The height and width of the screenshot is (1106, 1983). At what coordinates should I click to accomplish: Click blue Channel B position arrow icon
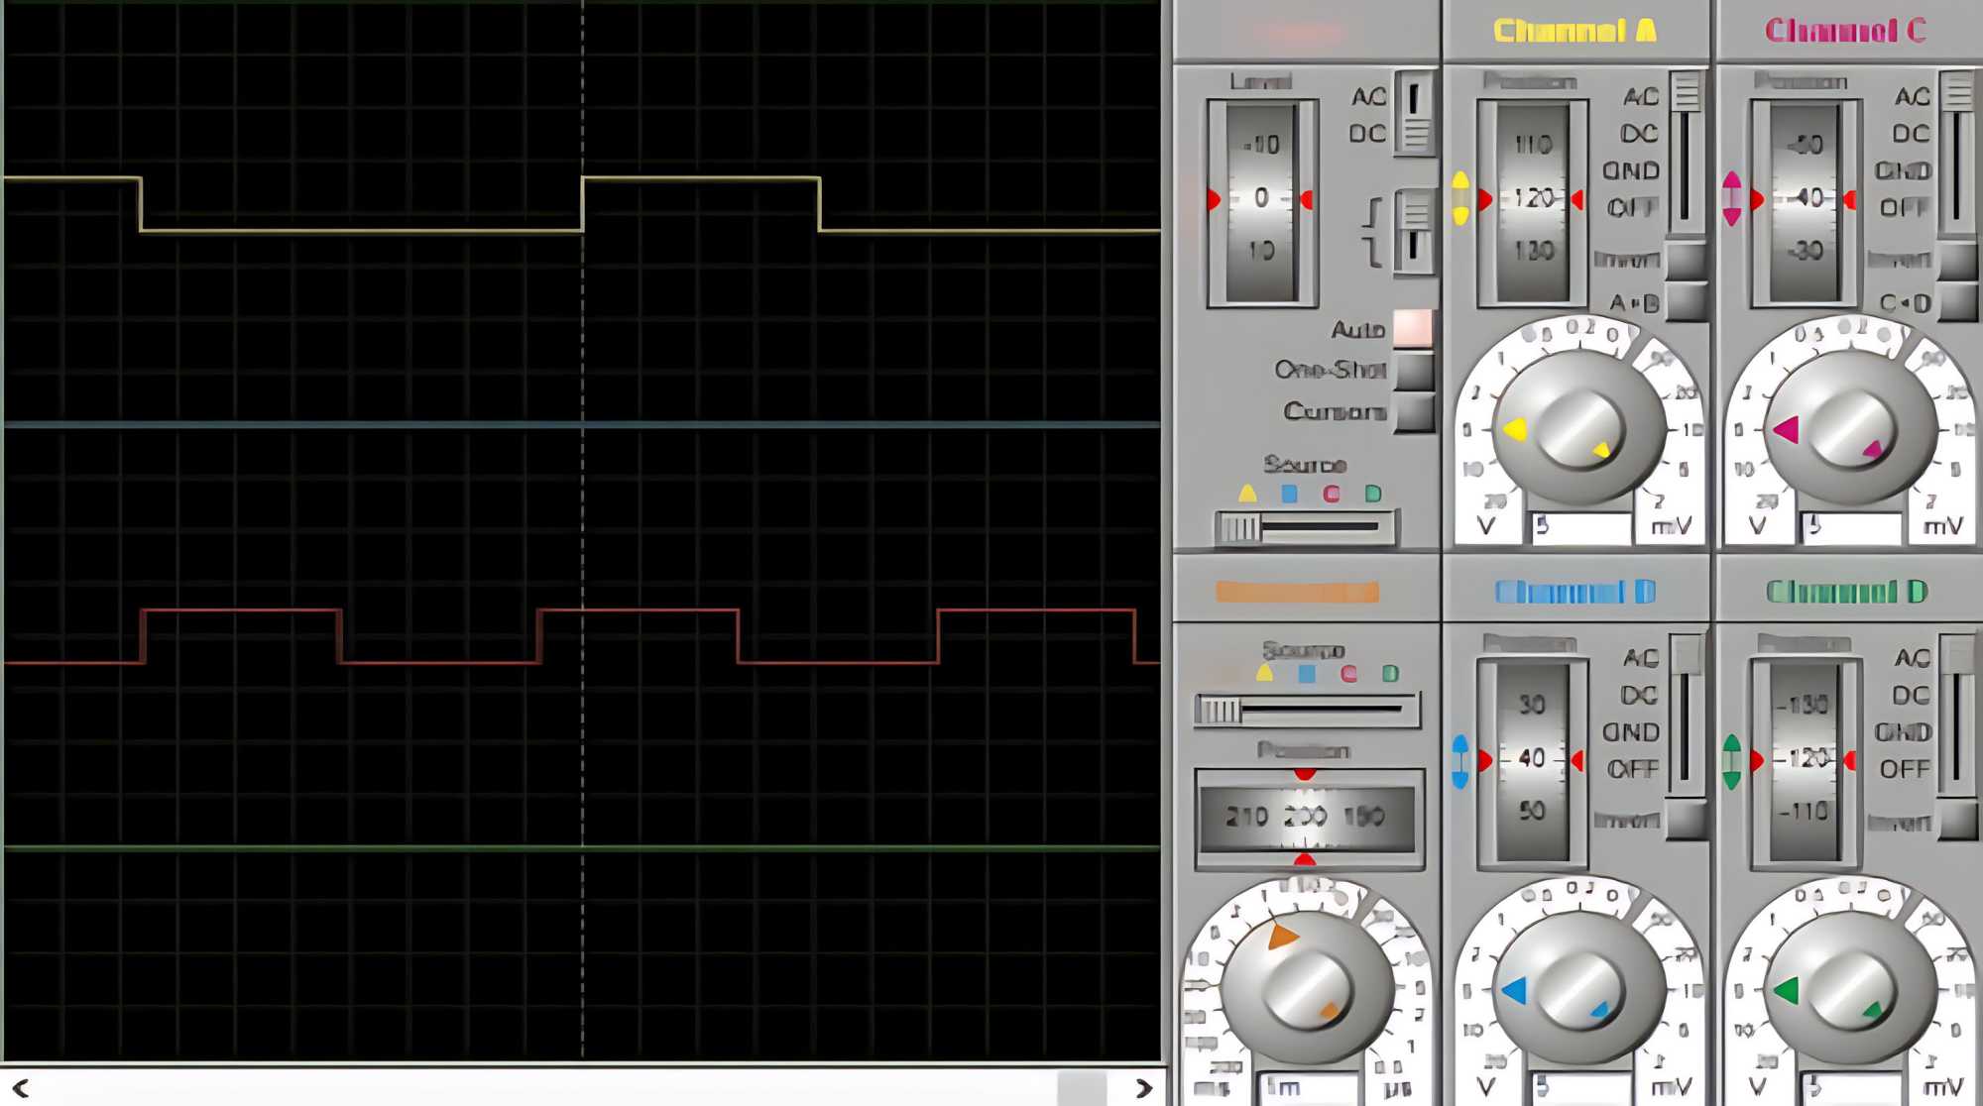tap(1460, 761)
